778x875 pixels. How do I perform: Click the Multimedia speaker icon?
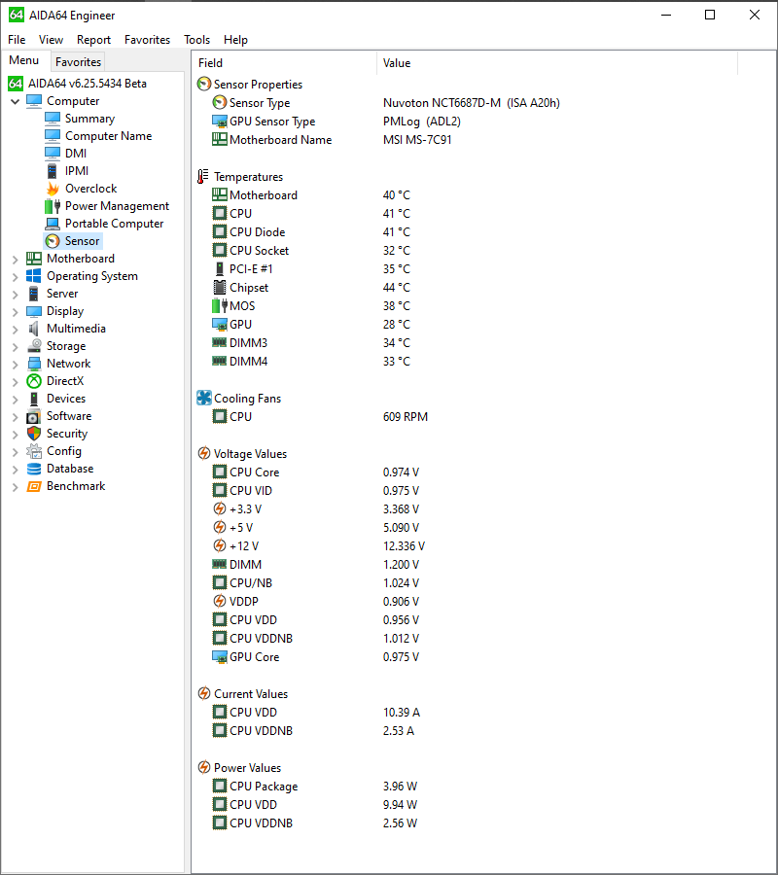[x=34, y=329]
